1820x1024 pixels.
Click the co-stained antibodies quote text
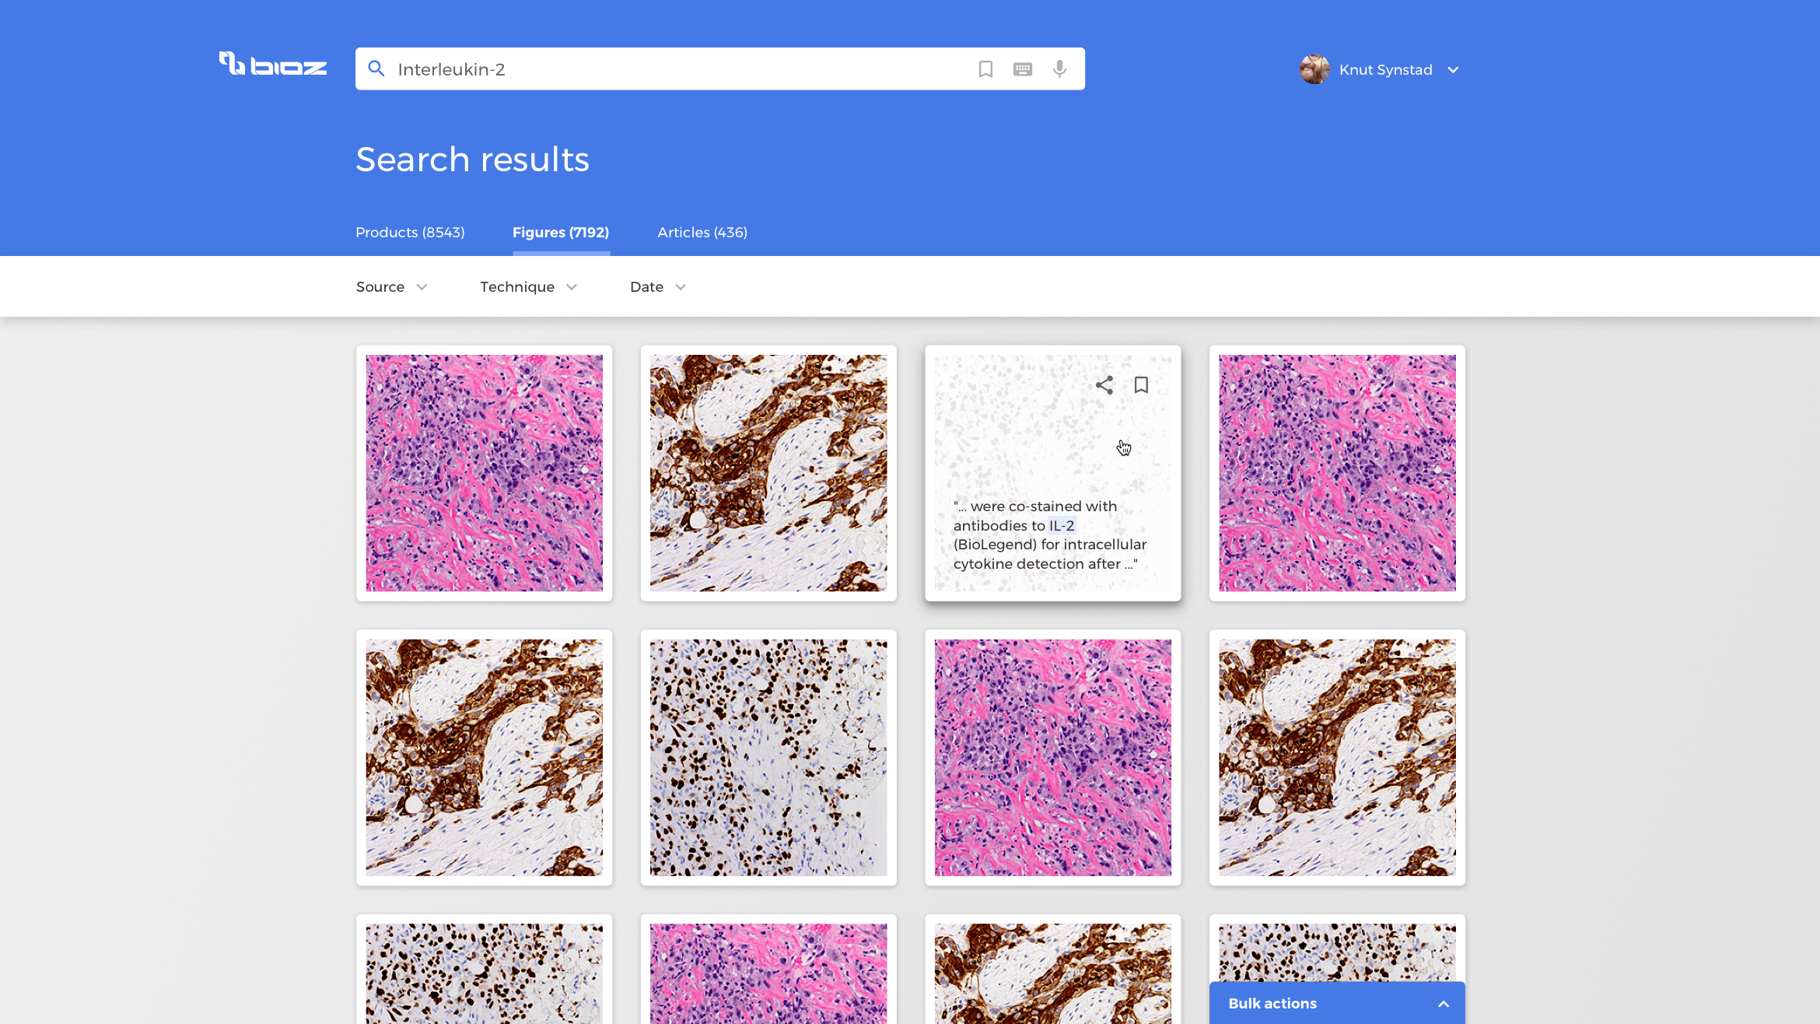[1049, 535]
